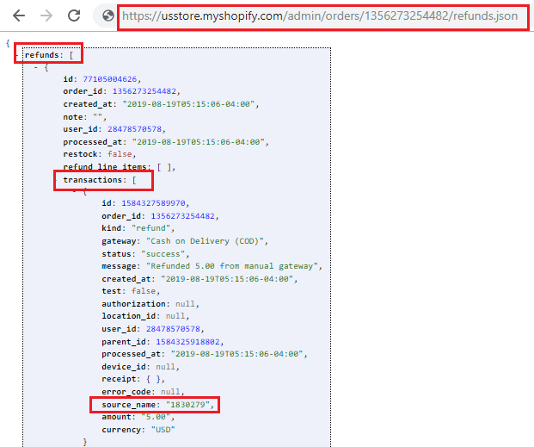Click the restock false value
534x447 pixels.
tap(120, 154)
